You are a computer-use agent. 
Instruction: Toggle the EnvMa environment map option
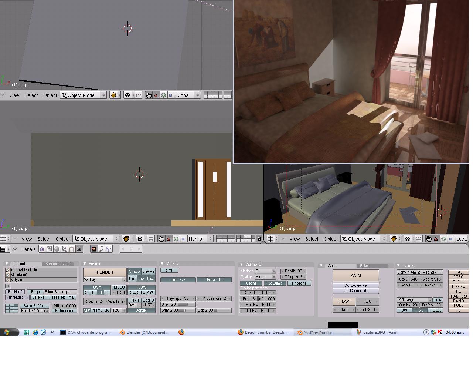pyautogui.click(x=148, y=271)
